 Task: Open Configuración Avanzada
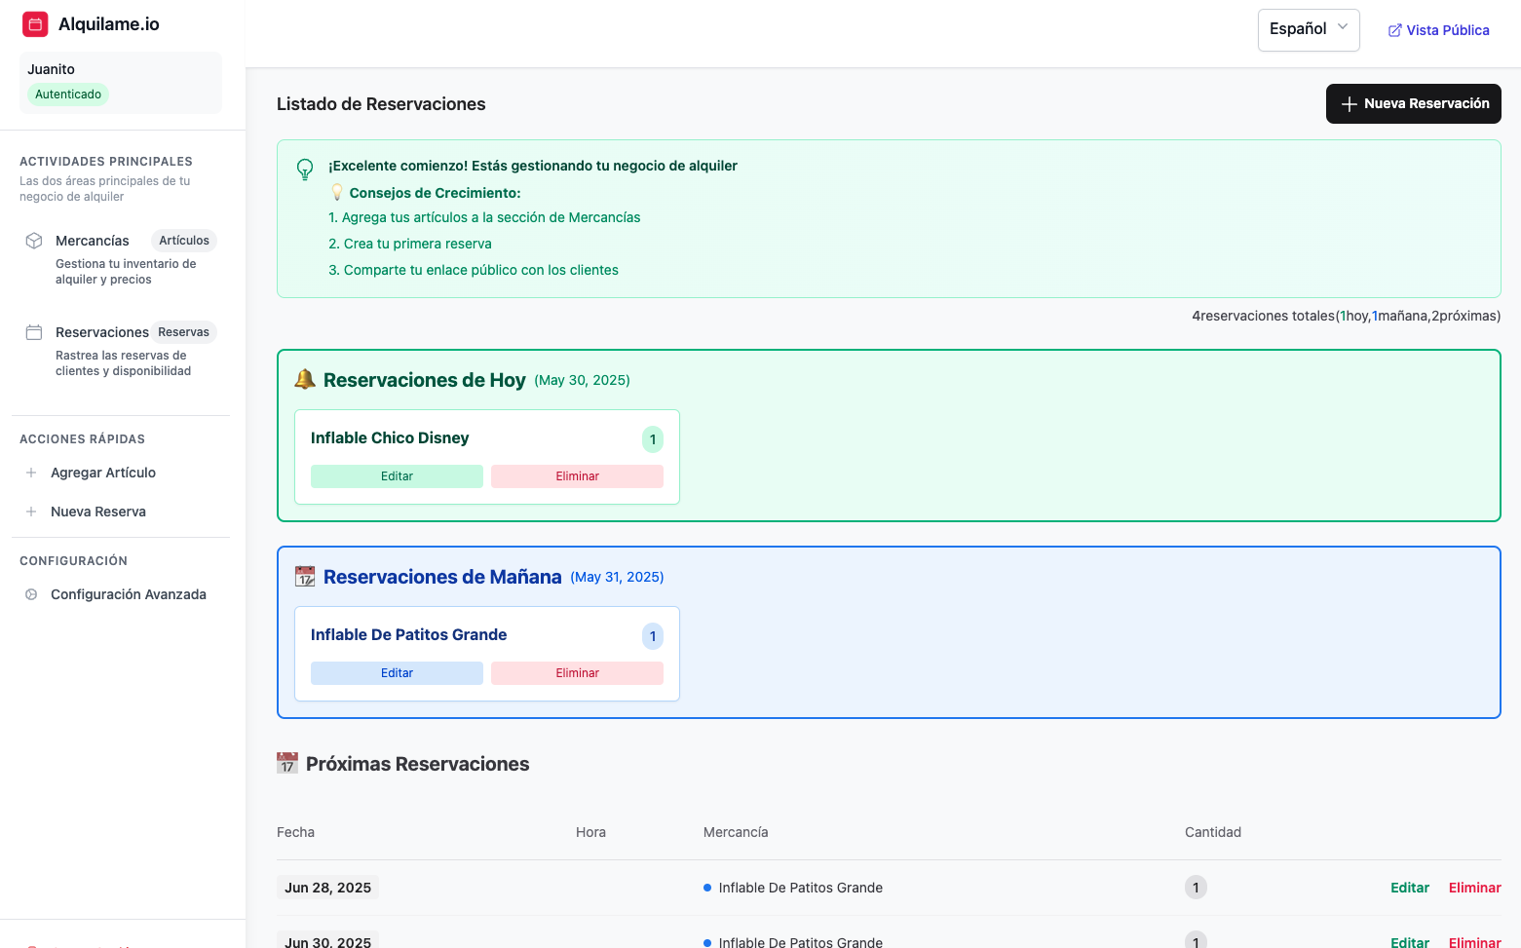tap(129, 594)
